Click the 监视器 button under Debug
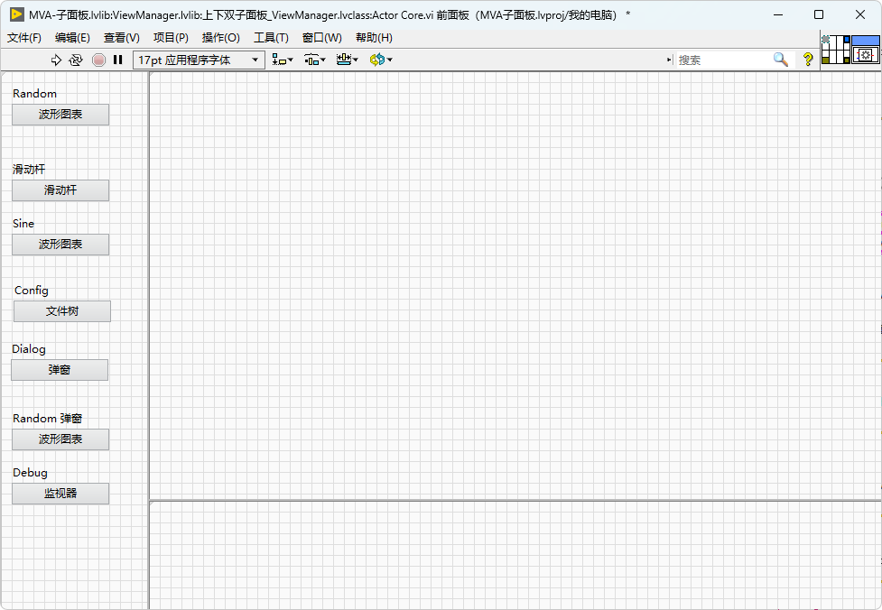Screen dimensions: 882x610 click(60, 494)
